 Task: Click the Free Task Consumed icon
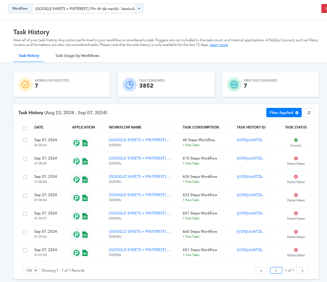pyautogui.click(x=234, y=84)
